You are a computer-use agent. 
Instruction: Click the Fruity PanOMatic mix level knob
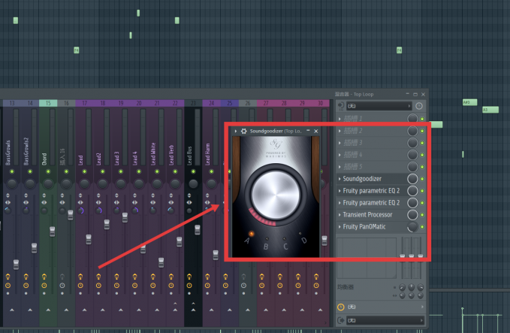(412, 227)
